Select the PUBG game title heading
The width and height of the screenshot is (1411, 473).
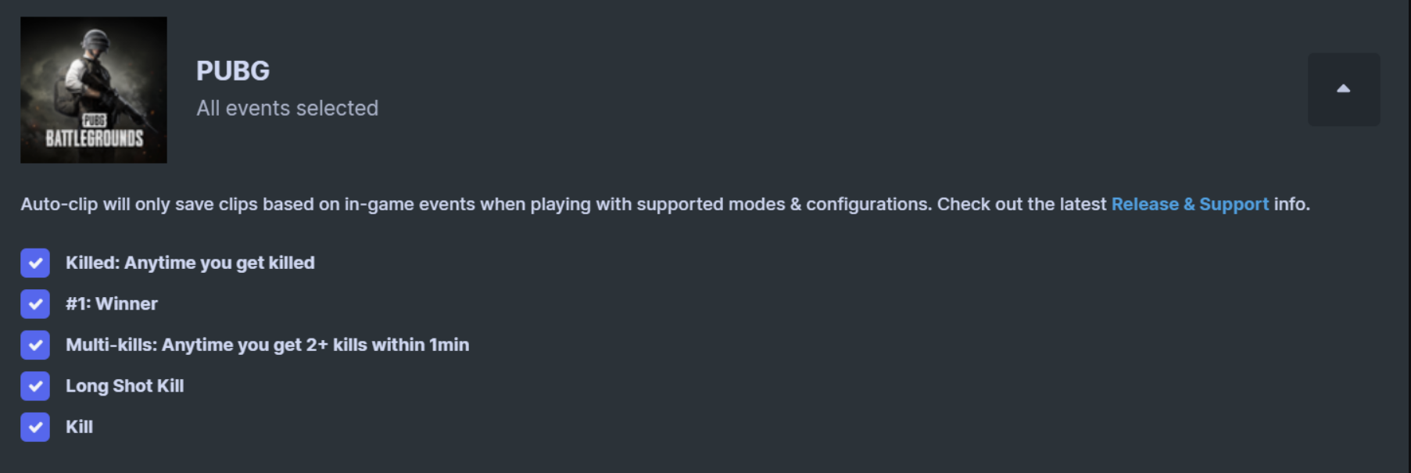[233, 71]
